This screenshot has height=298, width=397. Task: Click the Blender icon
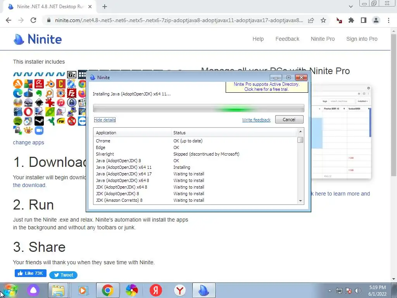50,84
